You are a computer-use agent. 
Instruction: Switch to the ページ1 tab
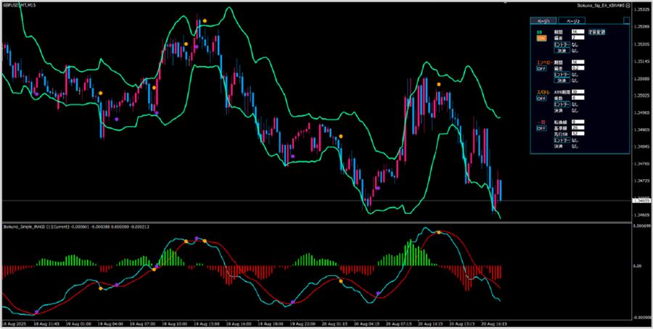[x=543, y=21]
